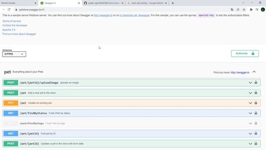The width and height of the screenshot is (266, 150).
Task: Expand the deprecated /pet/findByTags chevron
Action: pyautogui.click(x=250, y=123)
